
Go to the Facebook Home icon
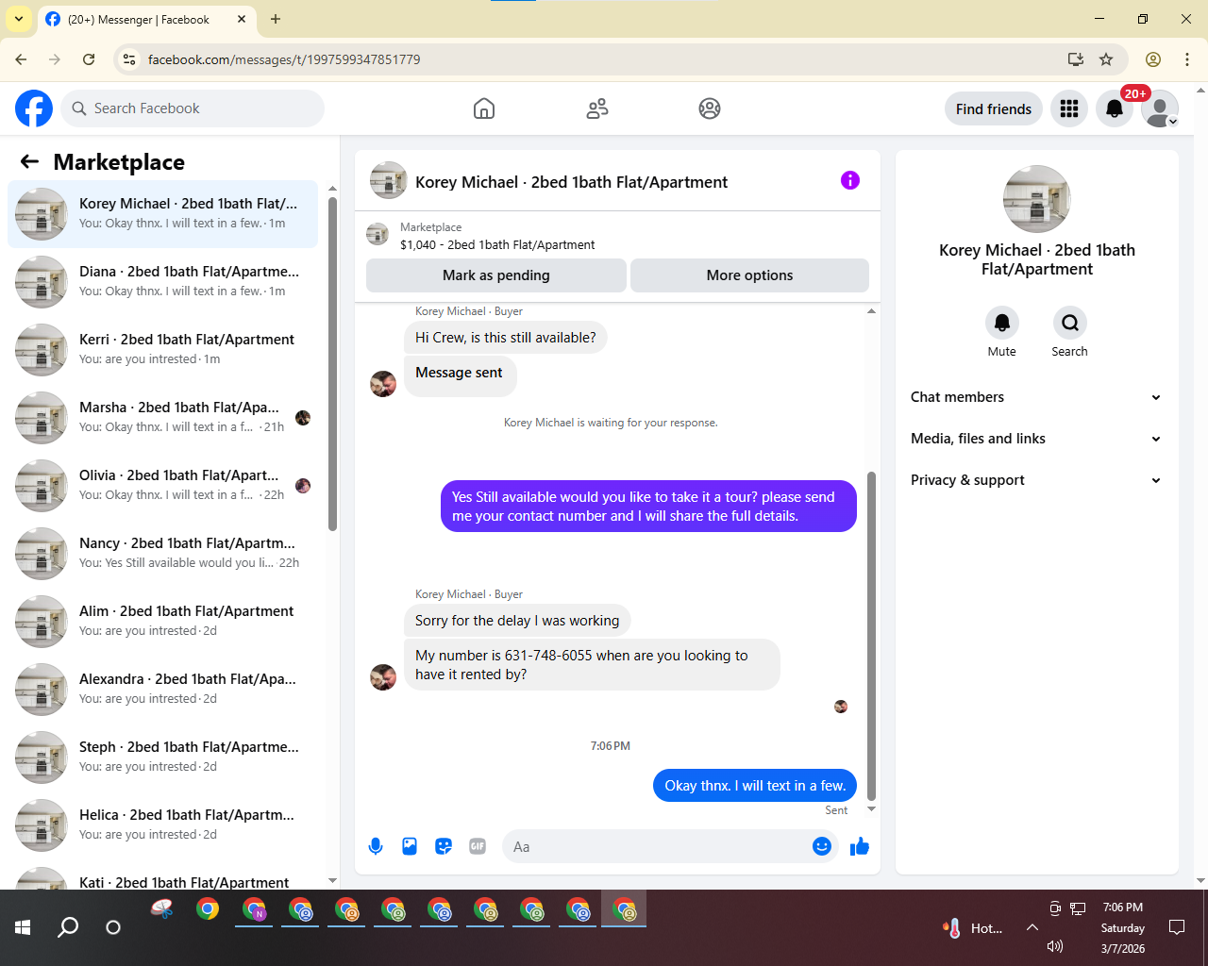click(484, 108)
